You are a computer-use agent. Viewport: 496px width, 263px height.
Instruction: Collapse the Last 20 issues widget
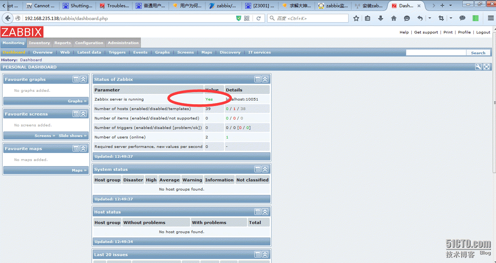click(265, 254)
